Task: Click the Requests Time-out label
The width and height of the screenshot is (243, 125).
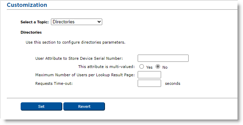Action: 54,83
